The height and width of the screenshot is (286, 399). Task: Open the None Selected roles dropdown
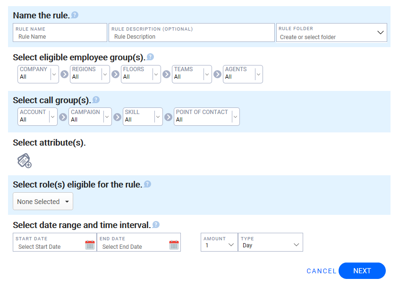coord(43,202)
